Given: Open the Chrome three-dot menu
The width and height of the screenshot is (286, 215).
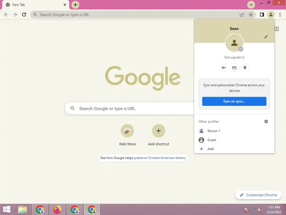Looking at the screenshot, I should tap(280, 15).
